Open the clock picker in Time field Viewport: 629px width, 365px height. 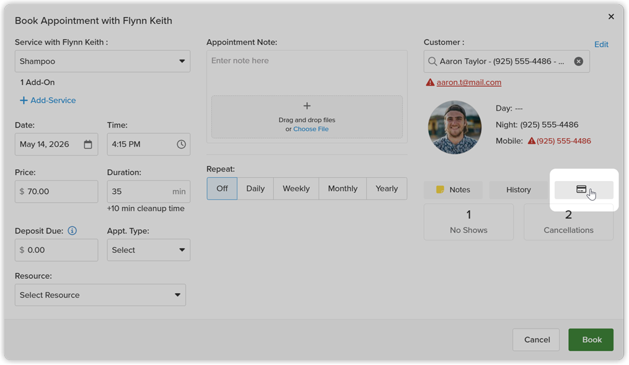click(x=182, y=144)
